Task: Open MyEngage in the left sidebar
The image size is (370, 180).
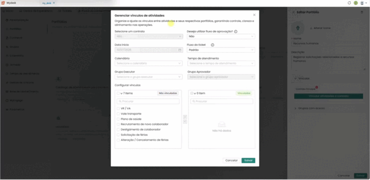Action: click(x=14, y=100)
